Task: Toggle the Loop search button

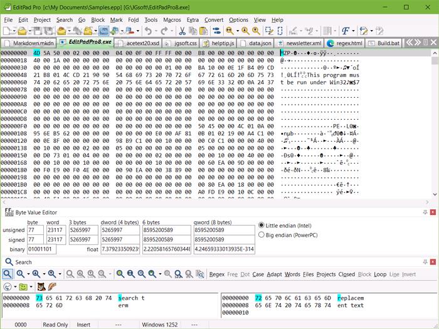Action: pyautogui.click(x=380, y=274)
